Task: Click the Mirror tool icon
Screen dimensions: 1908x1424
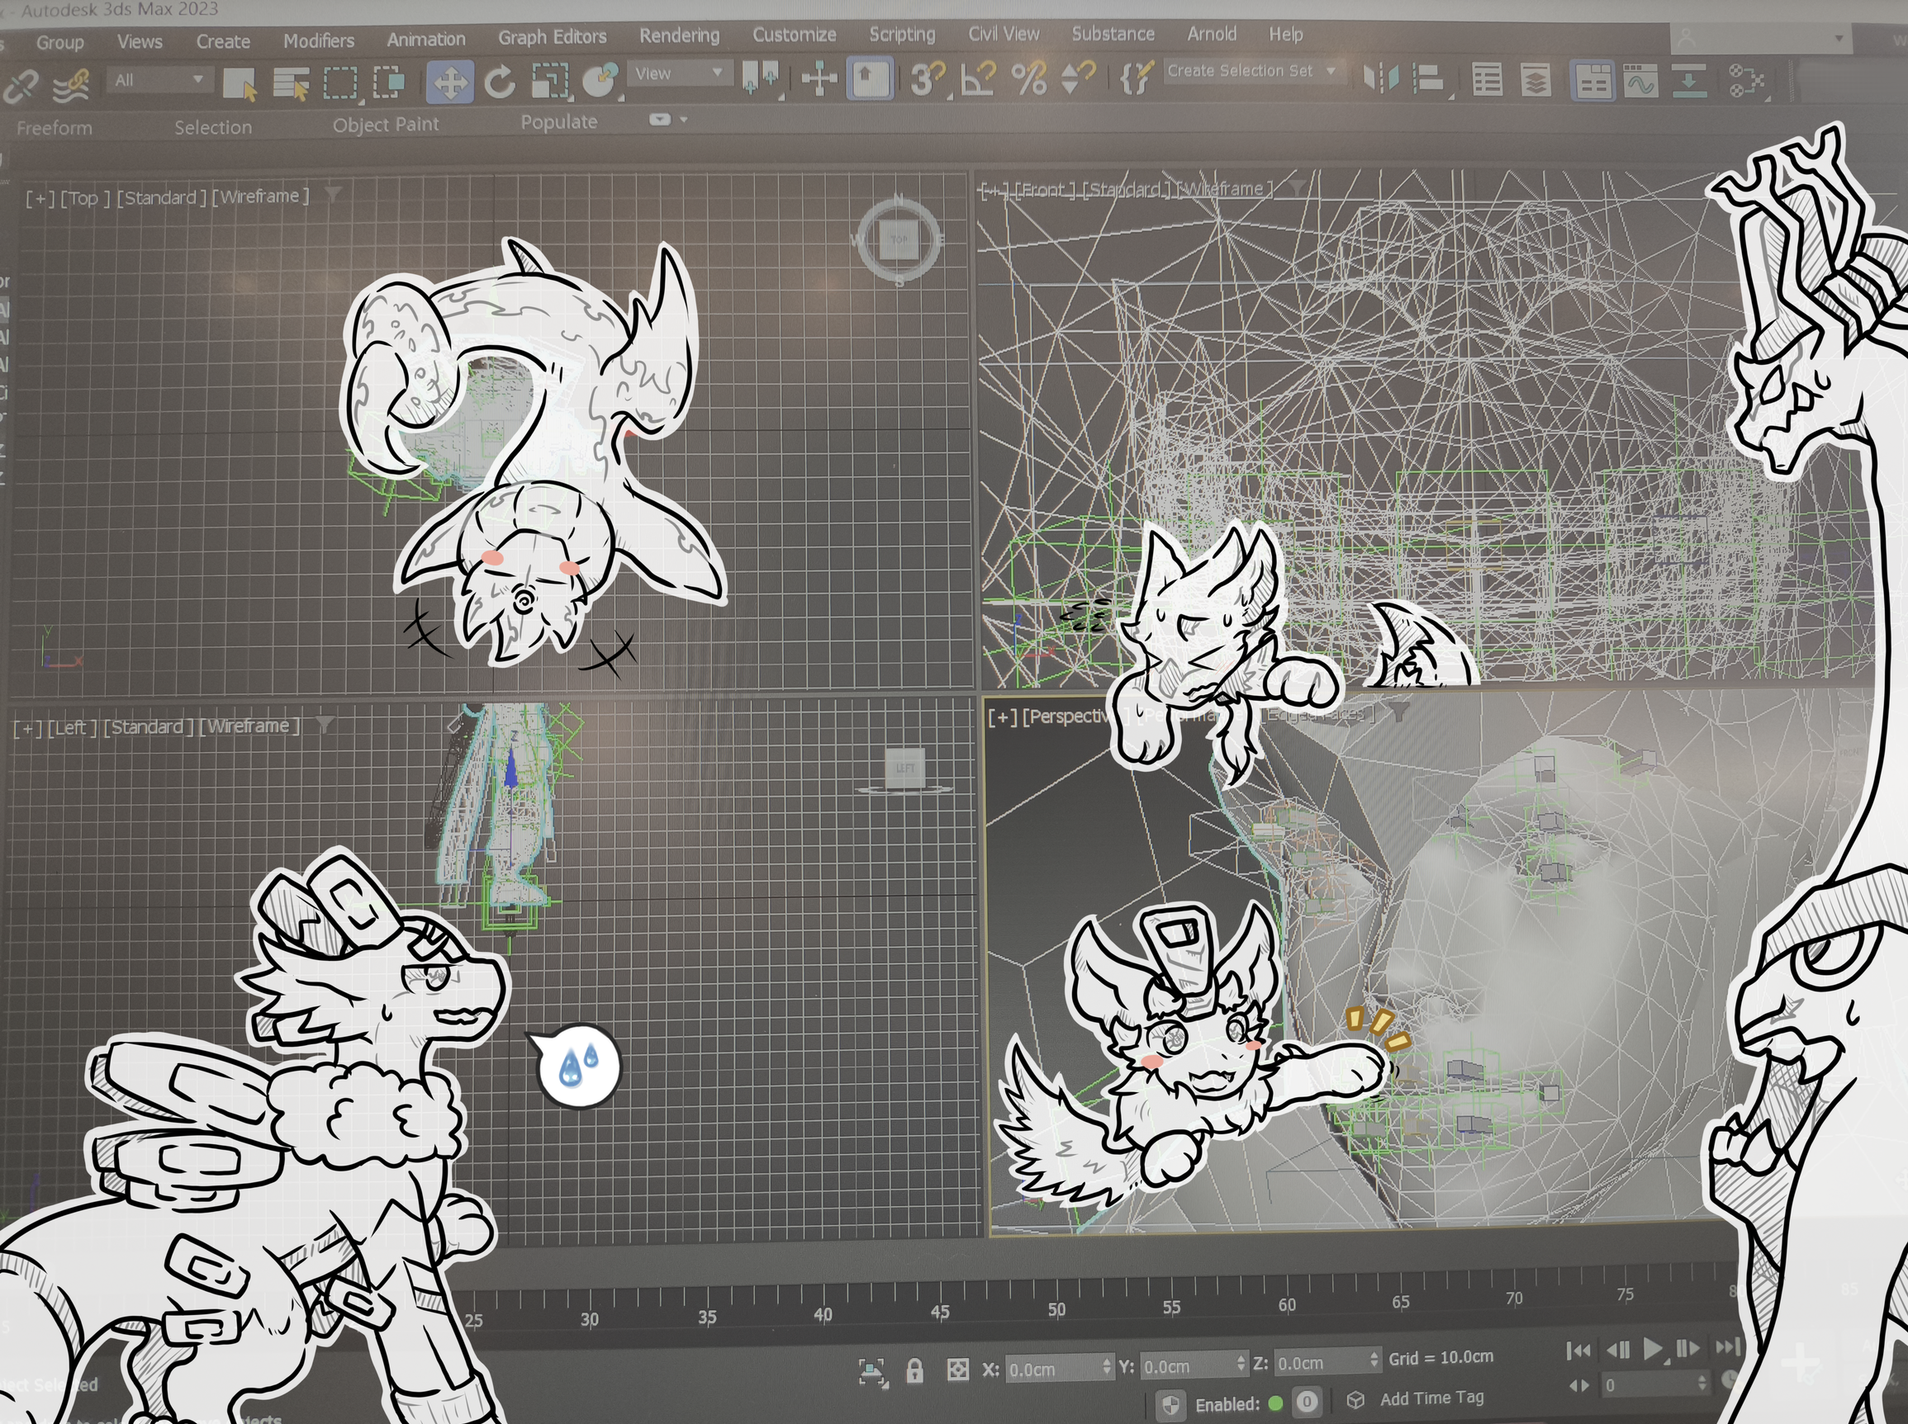Action: pos(1380,79)
